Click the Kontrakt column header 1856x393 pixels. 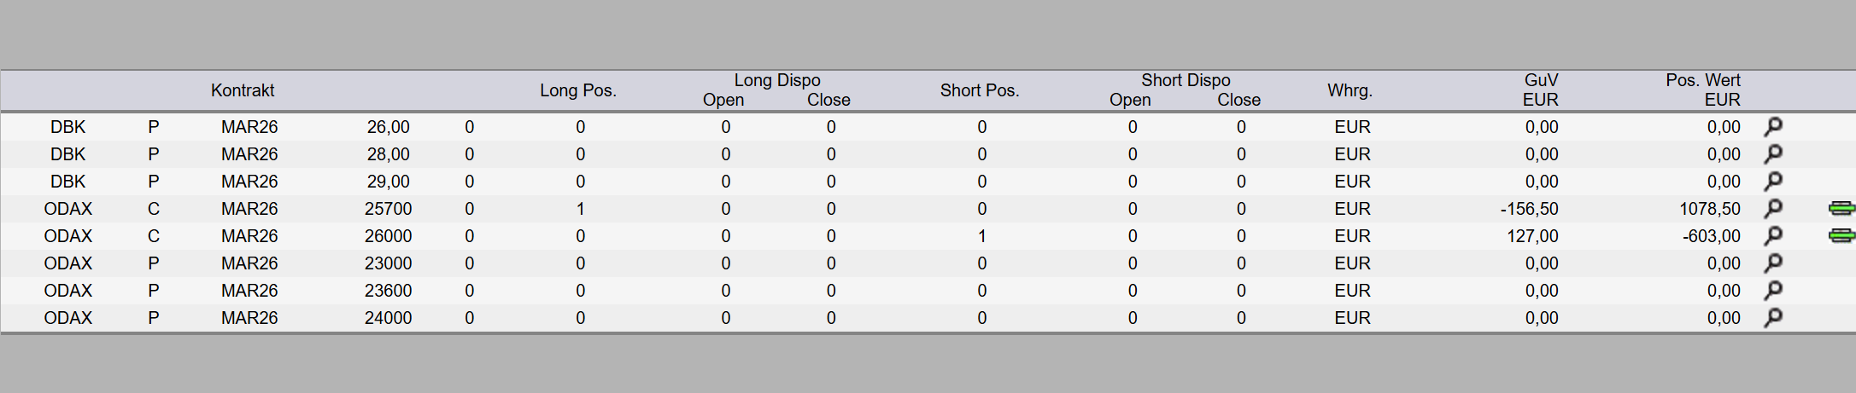click(x=243, y=90)
